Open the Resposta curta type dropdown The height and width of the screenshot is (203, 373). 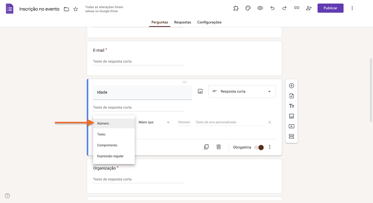[242, 91]
